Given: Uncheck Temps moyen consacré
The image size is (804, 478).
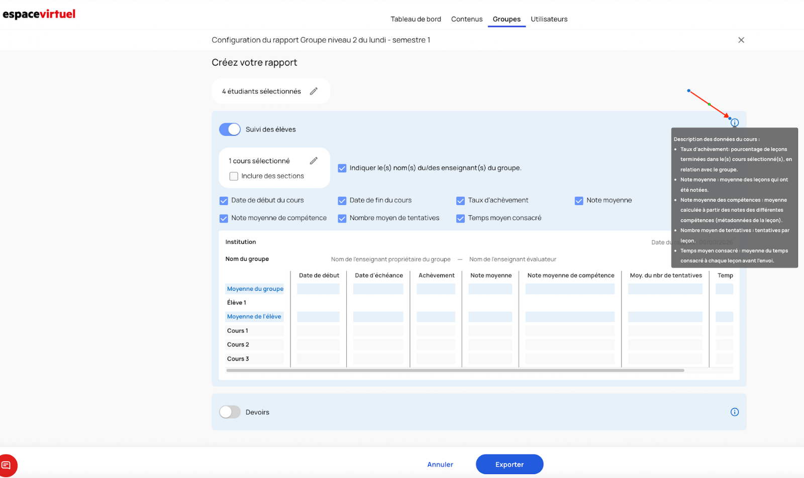Looking at the screenshot, I should click(460, 218).
